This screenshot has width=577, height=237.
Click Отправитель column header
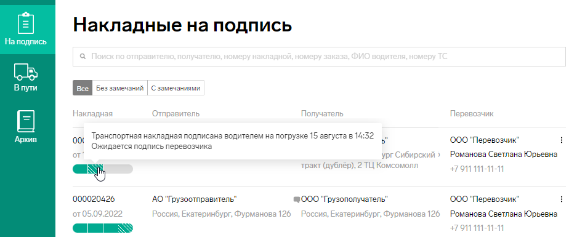(x=176, y=114)
